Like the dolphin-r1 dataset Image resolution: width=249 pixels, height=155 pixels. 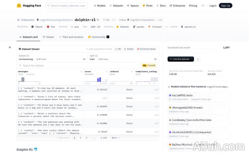[x=107, y=20]
